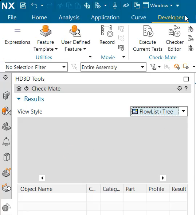The width and height of the screenshot is (196, 215).
Task: Click the stop movie recording icon
Action: click(121, 38)
